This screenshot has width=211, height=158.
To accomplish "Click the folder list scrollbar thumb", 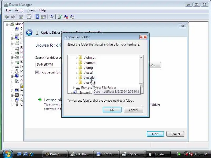I will point(141,86).
